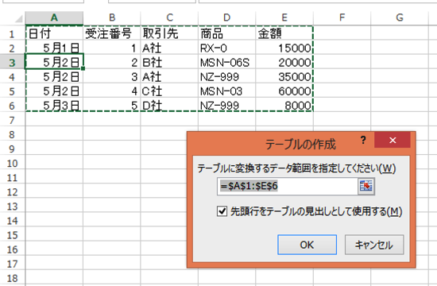The image size is (437, 286).
Task: Click cell with amount 60000
Action: click(x=284, y=91)
